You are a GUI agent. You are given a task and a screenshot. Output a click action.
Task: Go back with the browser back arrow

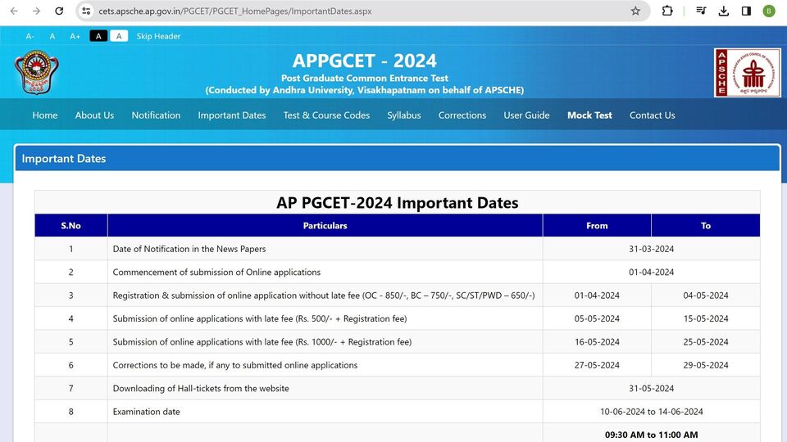[x=14, y=11]
